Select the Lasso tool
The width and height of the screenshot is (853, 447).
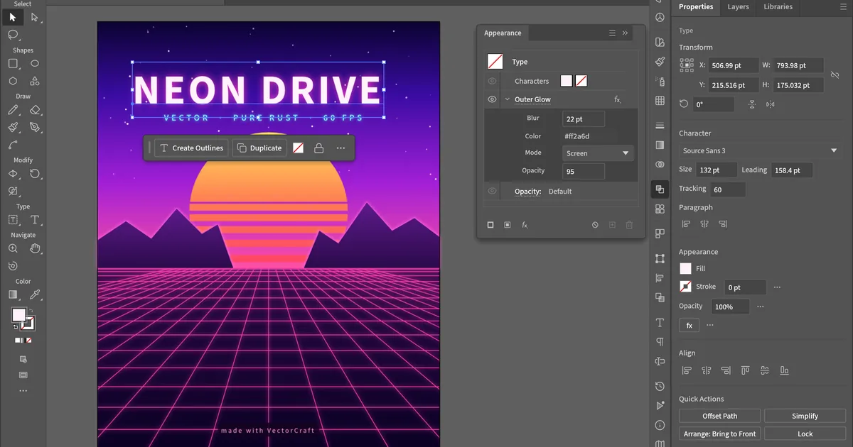[x=13, y=35]
